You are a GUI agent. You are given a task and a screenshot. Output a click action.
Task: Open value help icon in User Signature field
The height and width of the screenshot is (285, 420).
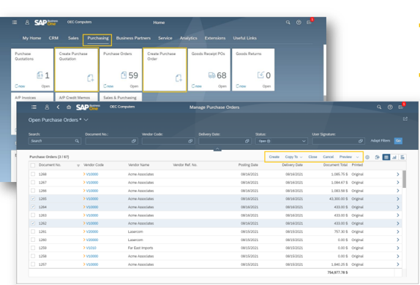[x=361, y=141]
